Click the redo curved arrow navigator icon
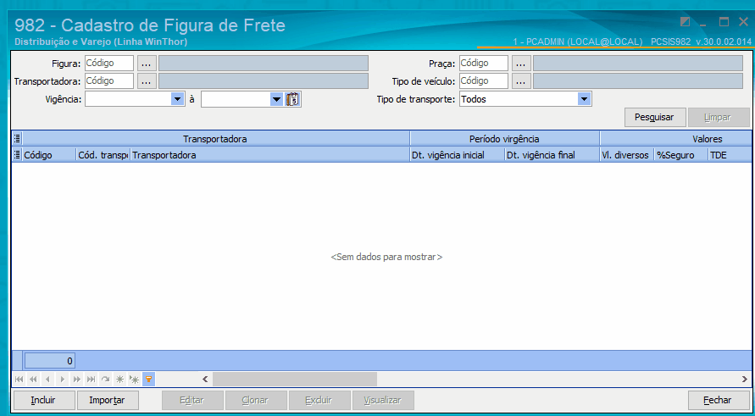755x416 pixels. pyautogui.click(x=105, y=380)
